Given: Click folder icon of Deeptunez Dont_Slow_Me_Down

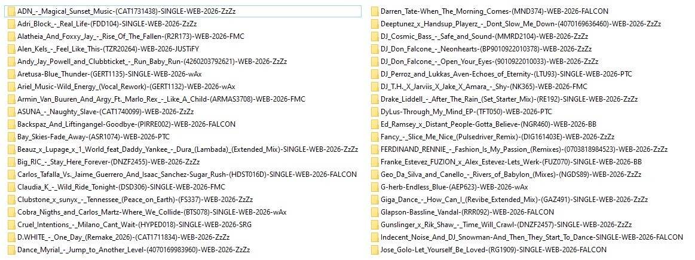Looking at the screenshot, I should click(375, 24).
